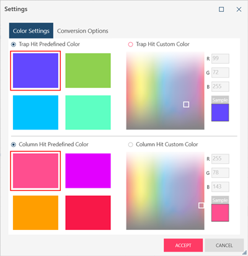This screenshot has width=248, height=256.
Task: Pick the green trap hit swatch
Action: 88,71
